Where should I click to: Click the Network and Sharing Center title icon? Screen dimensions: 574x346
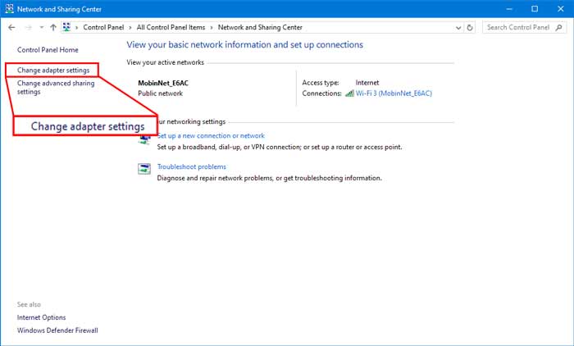tap(10, 9)
